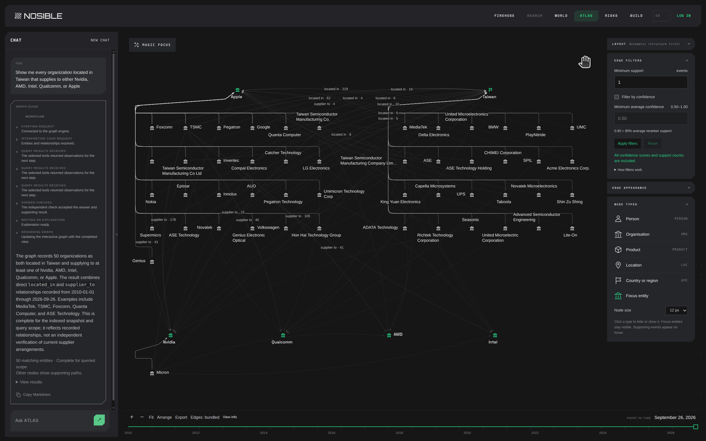Toggle Product node type visibility
Viewport: 706px width, 441px height.
651,250
